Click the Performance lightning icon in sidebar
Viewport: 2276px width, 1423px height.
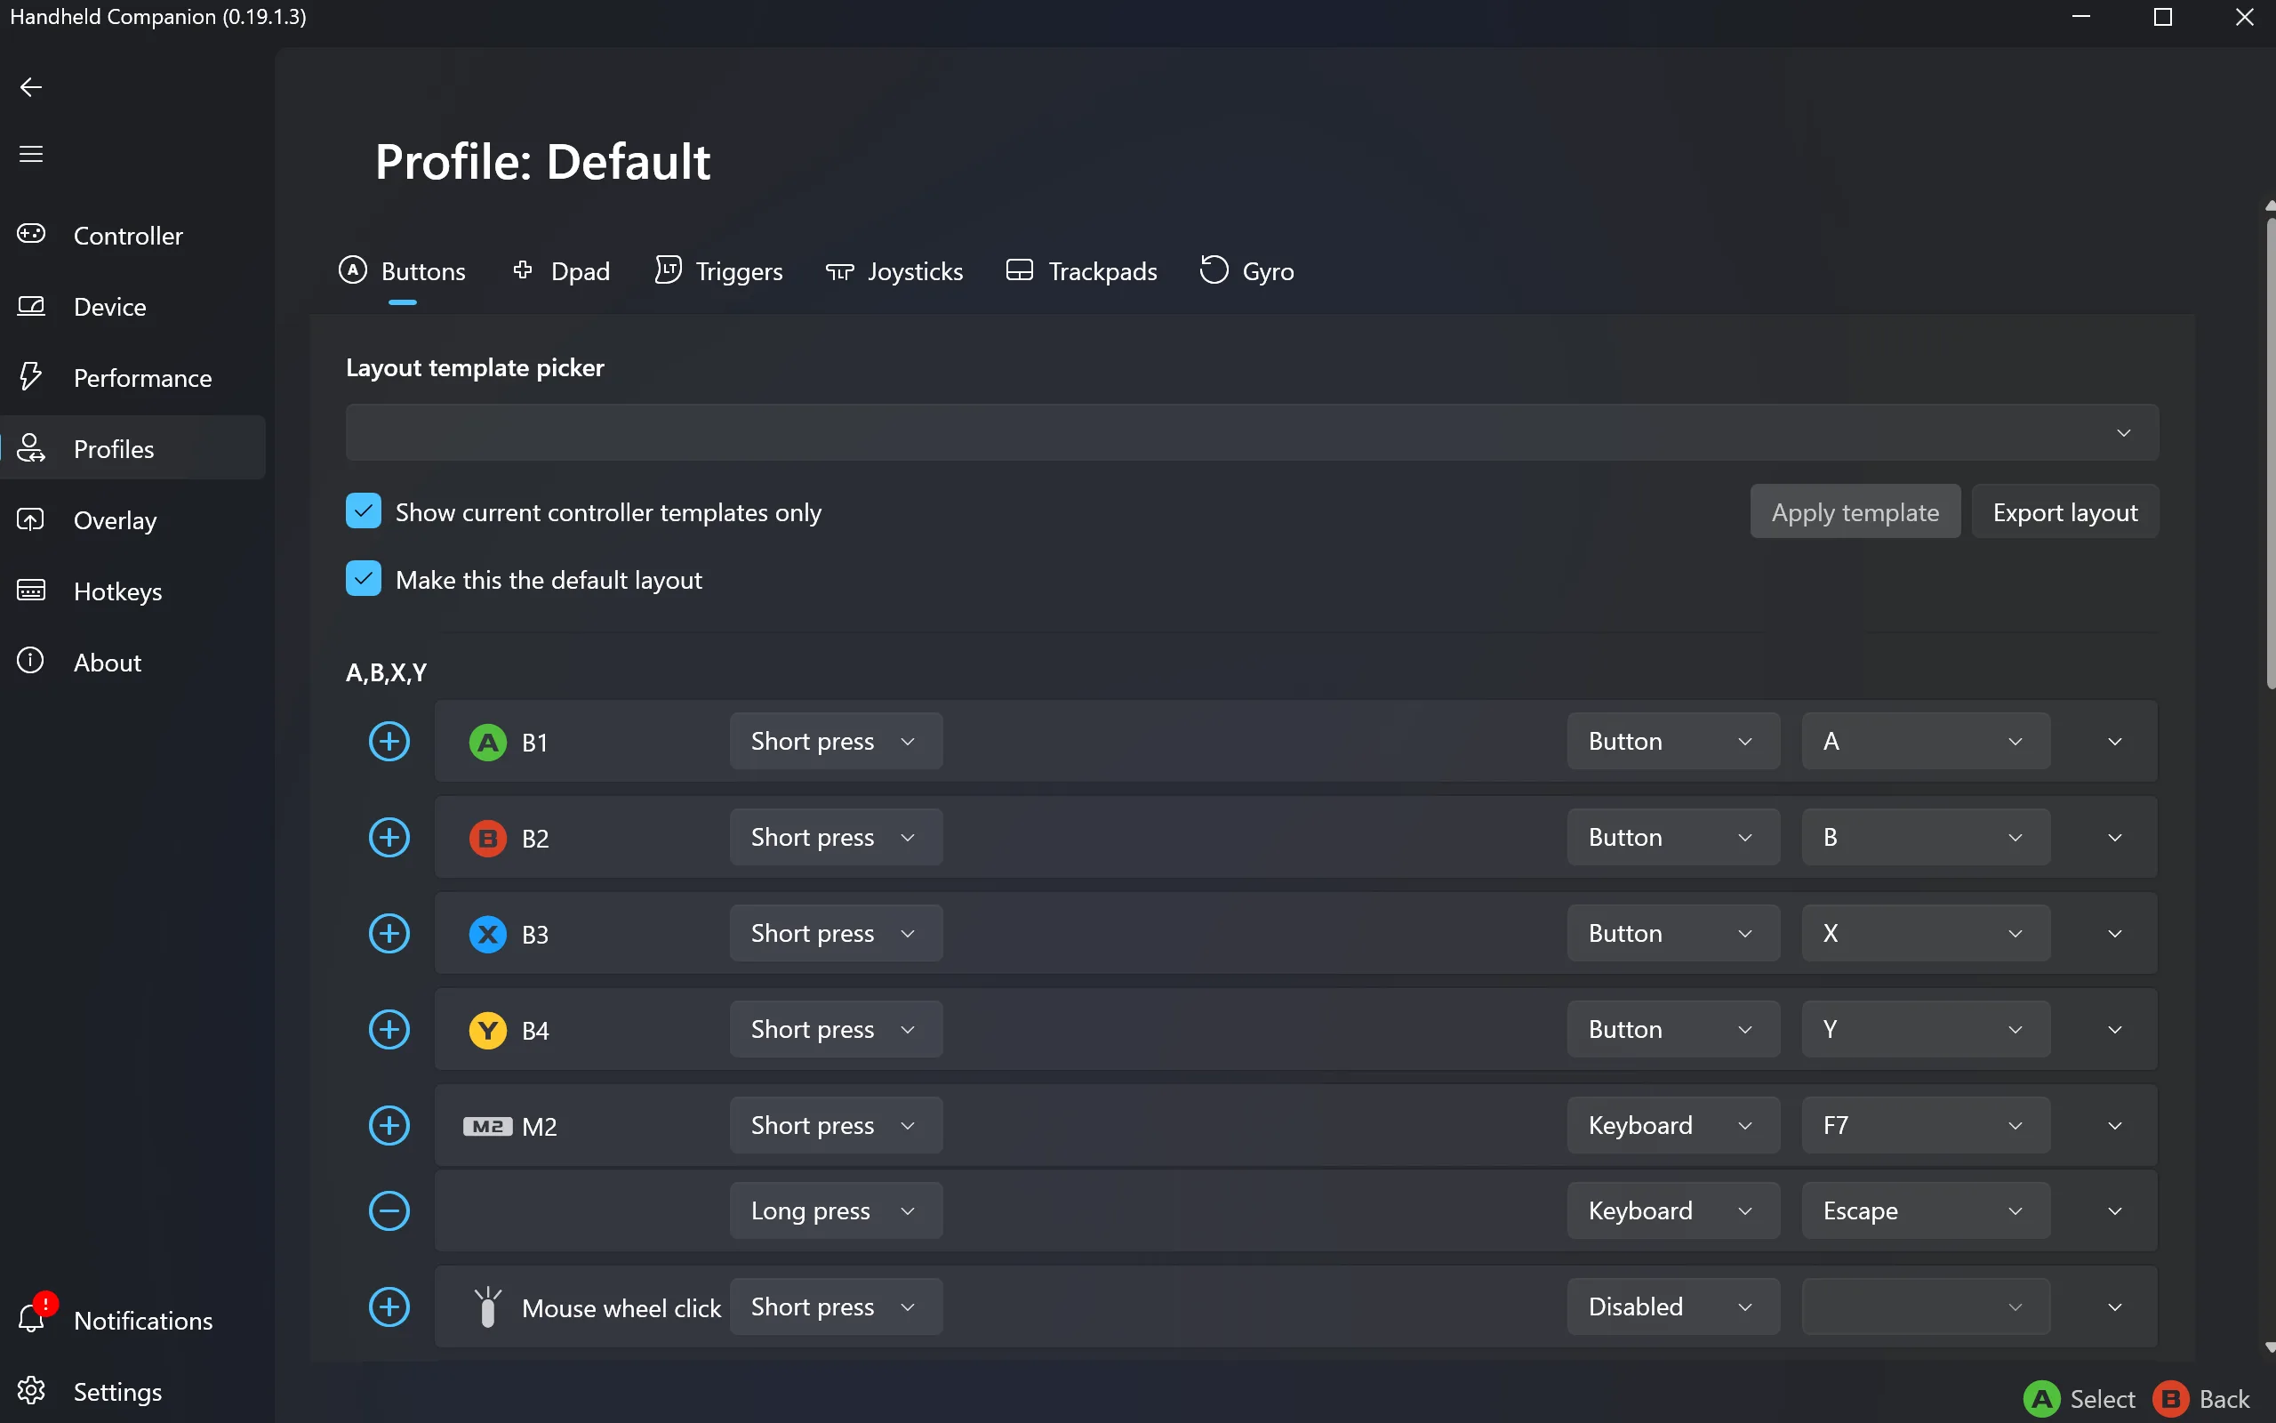(x=31, y=376)
